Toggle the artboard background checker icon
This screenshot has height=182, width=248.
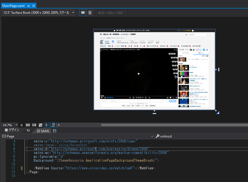click(40, 125)
